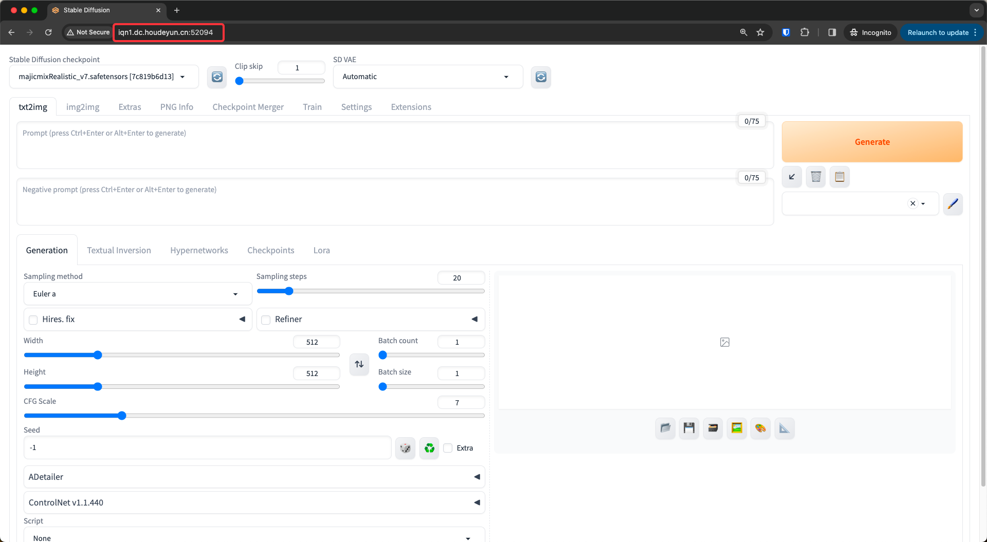Screen dimensions: 987x542
Task: Enable the Refiner checkbox
Action: 266,320
